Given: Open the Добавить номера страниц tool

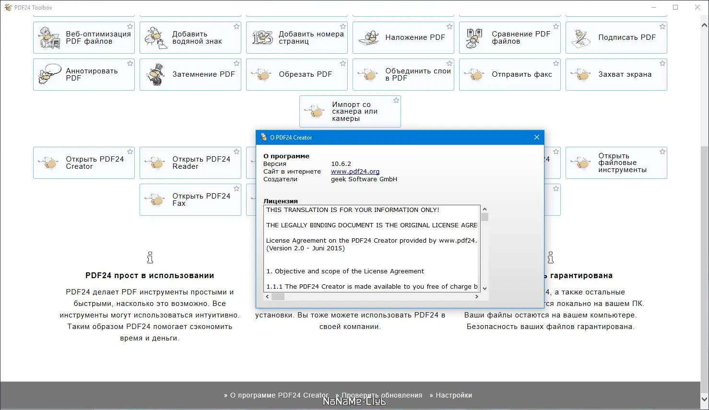Looking at the screenshot, I should click(x=297, y=37).
